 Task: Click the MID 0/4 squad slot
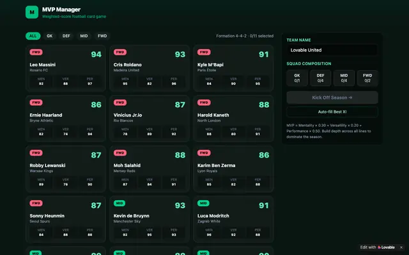[344, 78]
